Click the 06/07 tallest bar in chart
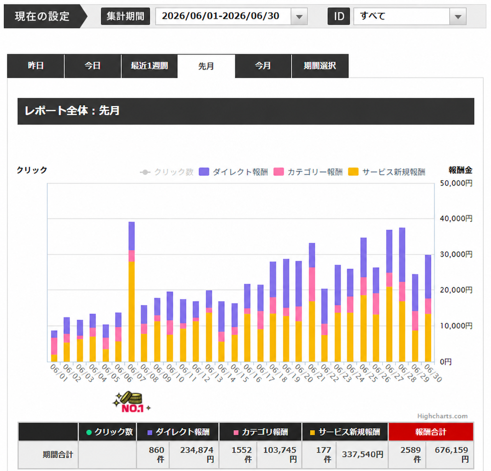The width and height of the screenshot is (491, 471). point(131,291)
